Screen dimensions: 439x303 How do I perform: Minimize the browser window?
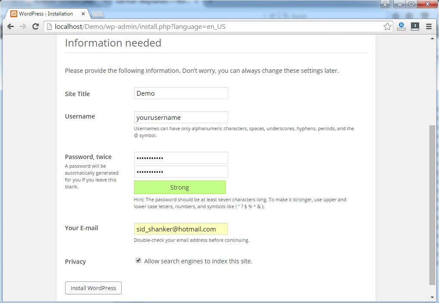[399, 4]
